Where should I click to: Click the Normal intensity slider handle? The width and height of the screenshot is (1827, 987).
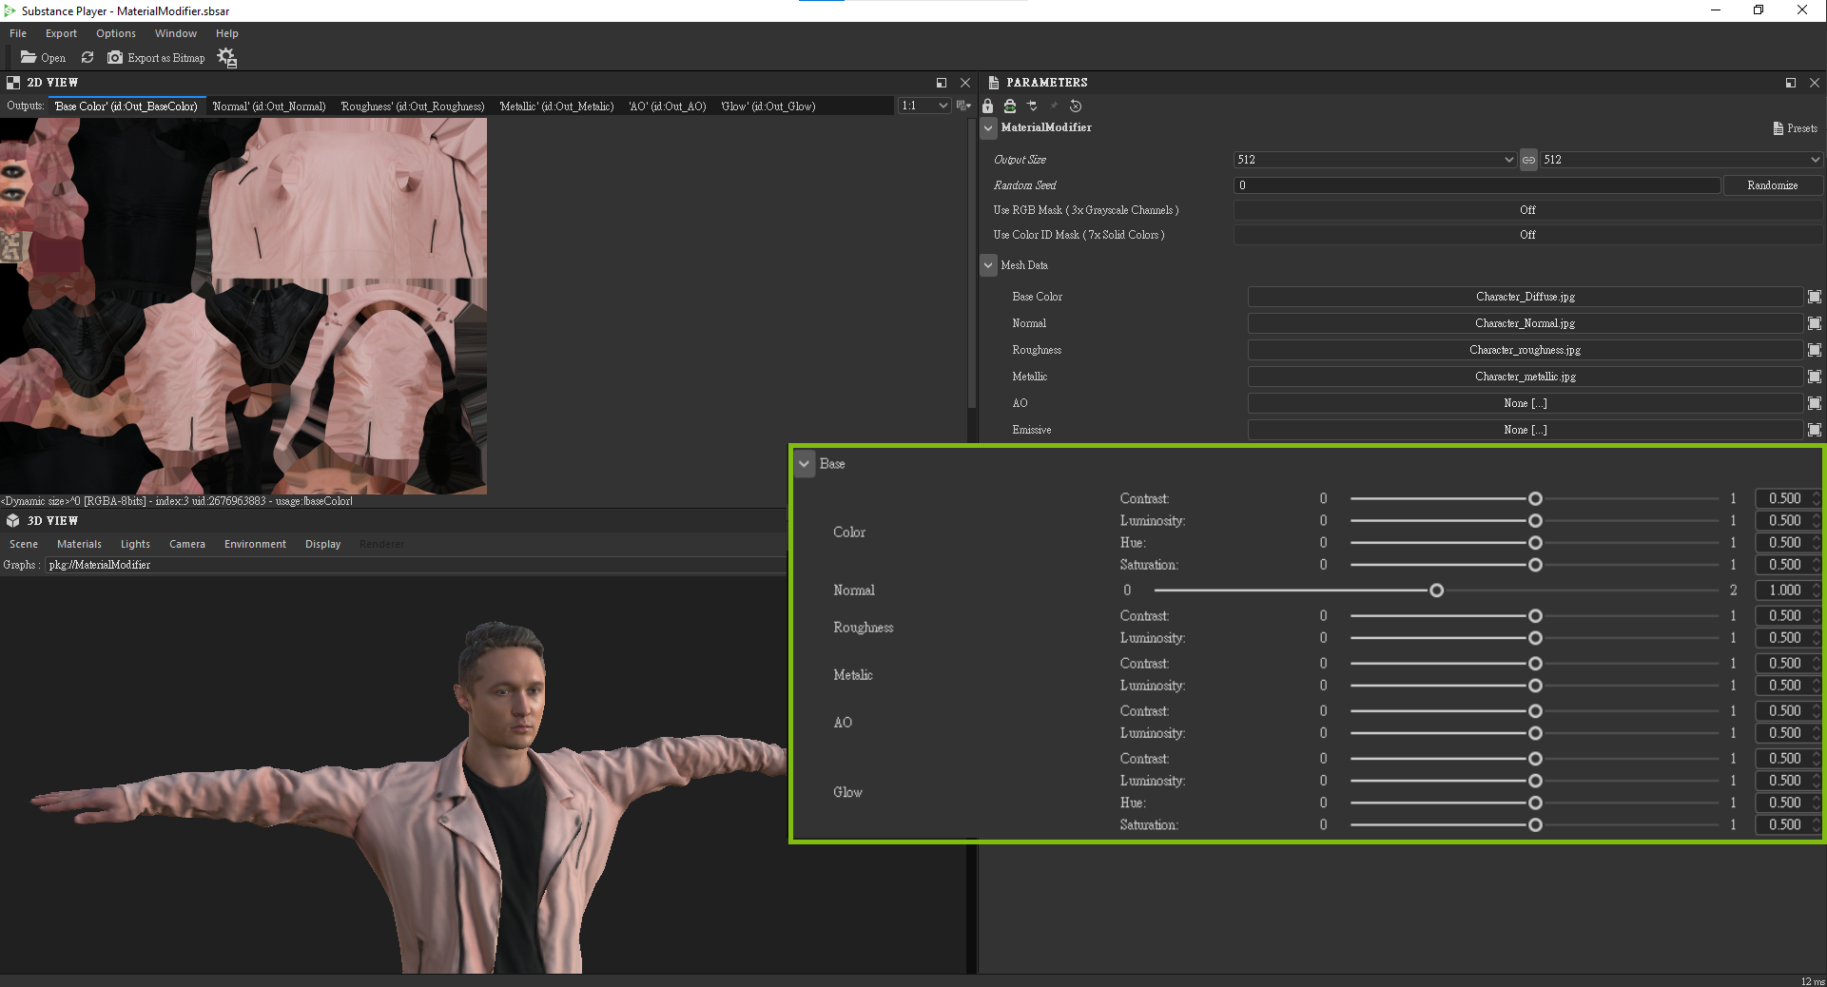click(x=1436, y=590)
